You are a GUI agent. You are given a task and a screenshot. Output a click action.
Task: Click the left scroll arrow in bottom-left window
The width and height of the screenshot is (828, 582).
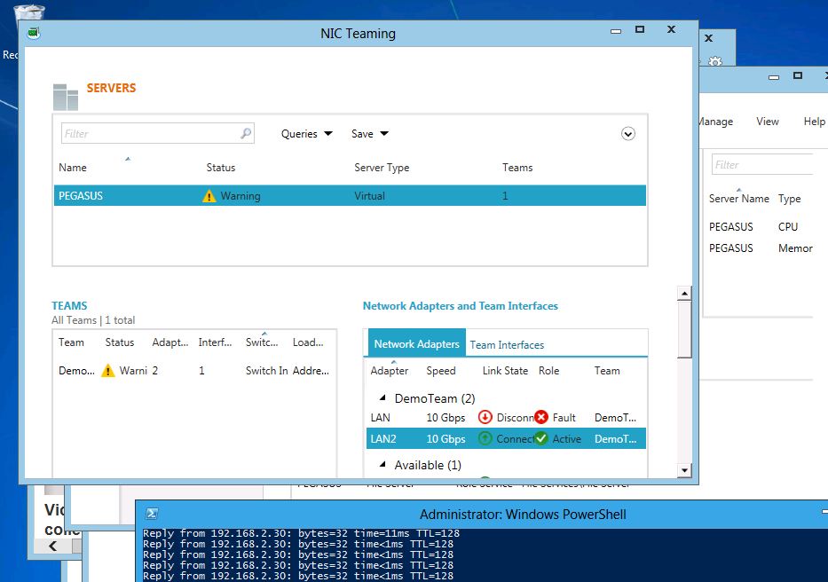pyautogui.click(x=52, y=546)
